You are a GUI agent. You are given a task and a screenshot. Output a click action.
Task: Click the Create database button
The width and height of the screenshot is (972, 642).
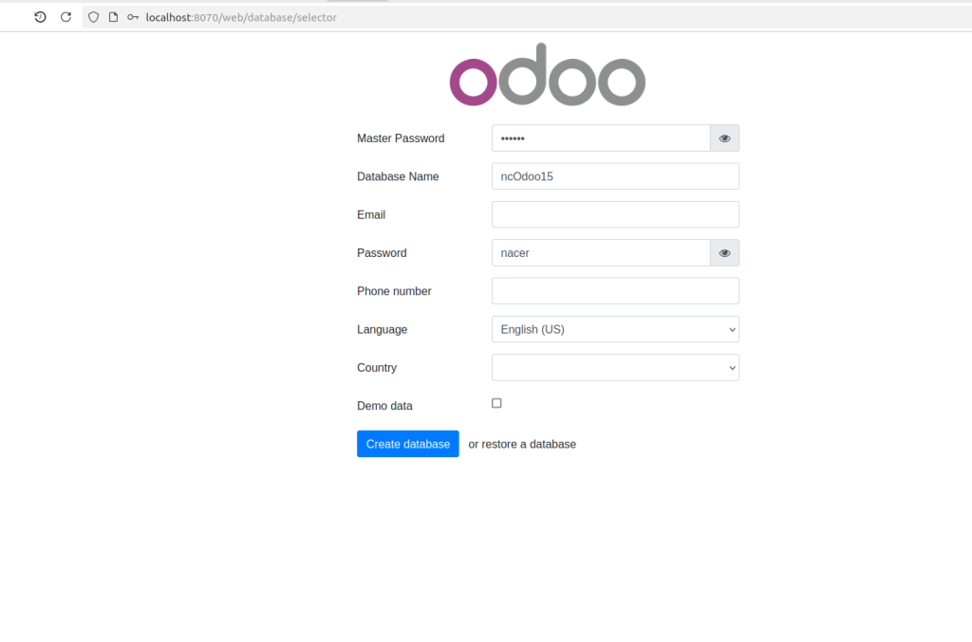coord(408,444)
